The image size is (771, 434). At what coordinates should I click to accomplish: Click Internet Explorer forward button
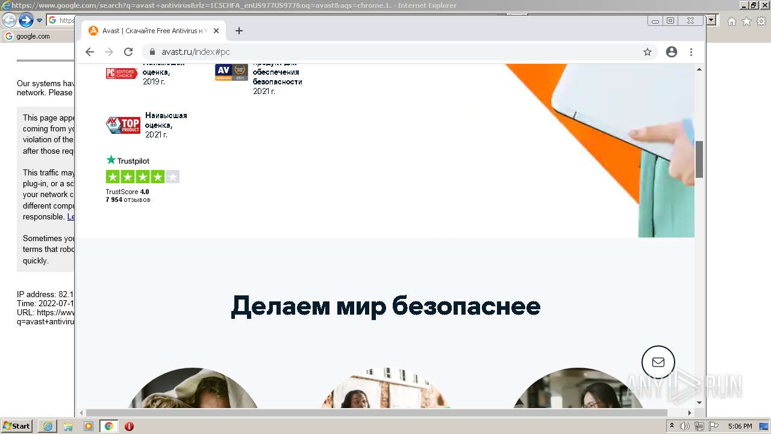click(26, 20)
